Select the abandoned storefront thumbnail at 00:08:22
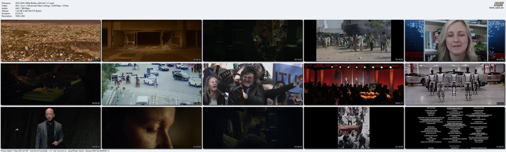The height and width of the screenshot is (152, 506). 152,41
